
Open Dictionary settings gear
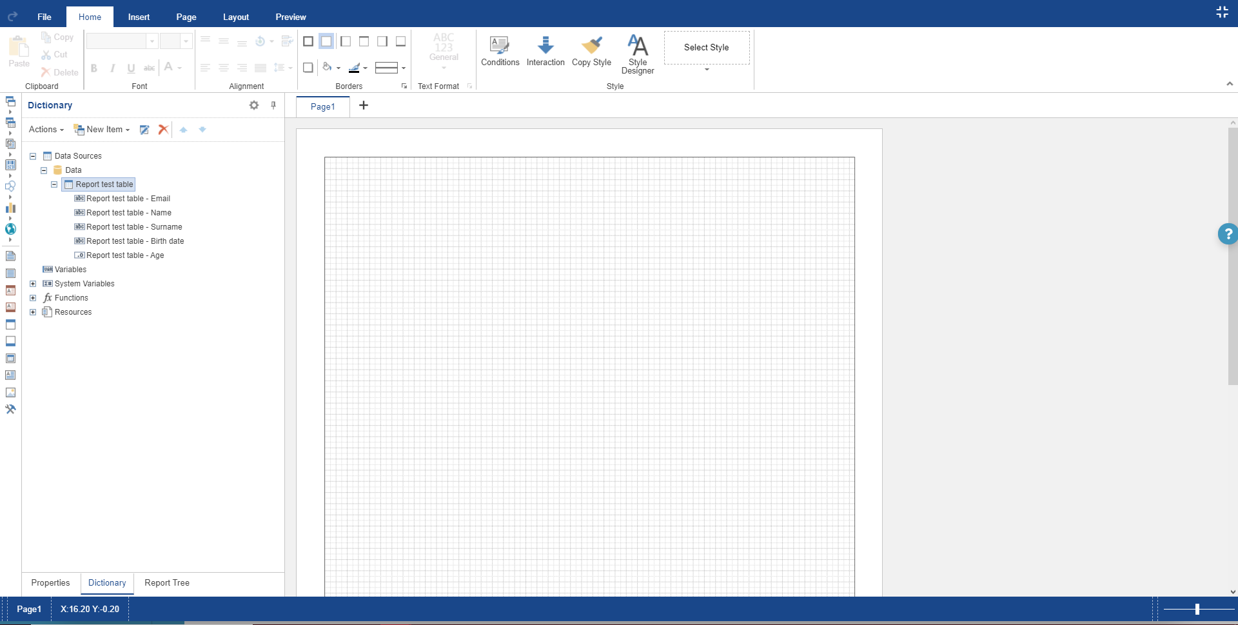point(254,105)
